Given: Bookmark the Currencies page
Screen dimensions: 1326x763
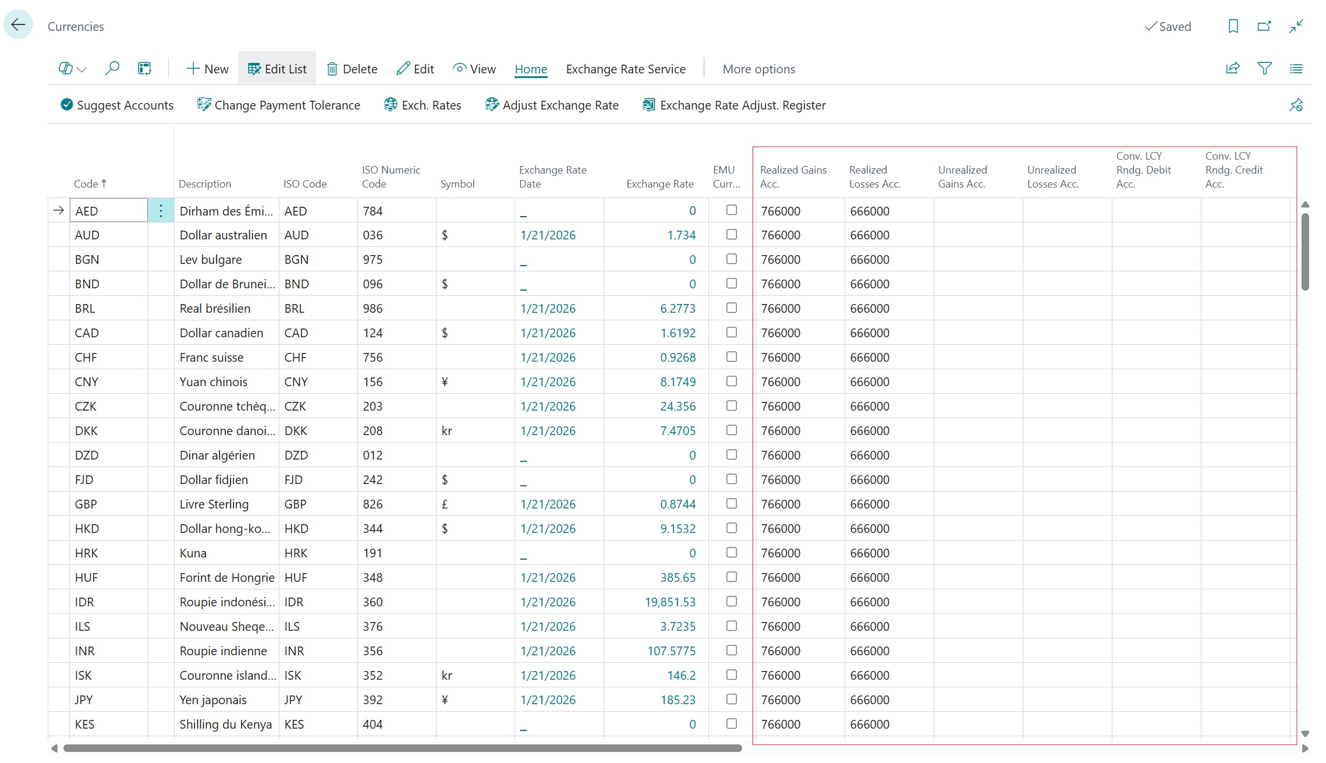Looking at the screenshot, I should tap(1232, 26).
